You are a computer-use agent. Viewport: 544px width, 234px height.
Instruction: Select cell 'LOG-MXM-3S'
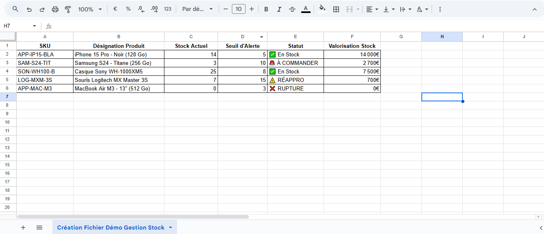coord(45,80)
